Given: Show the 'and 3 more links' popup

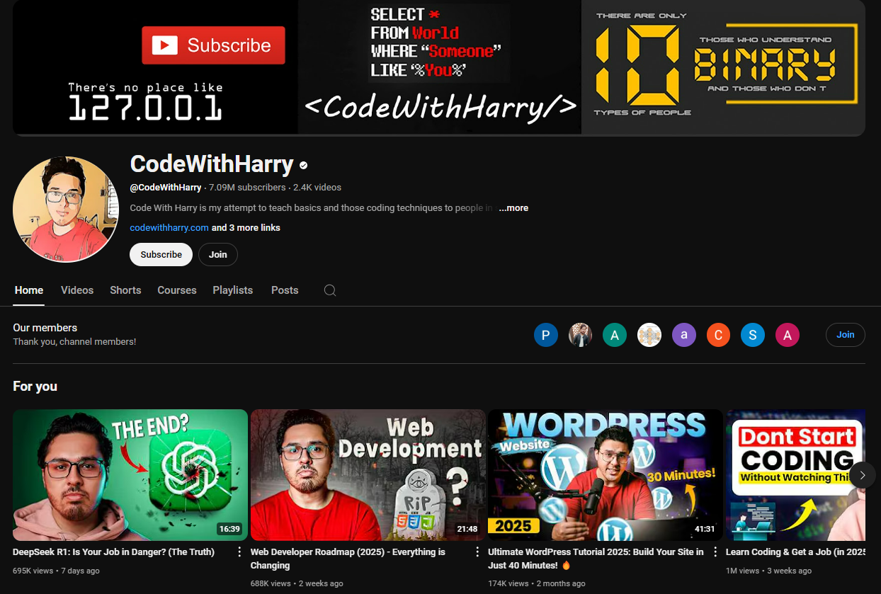Looking at the screenshot, I should [x=246, y=228].
